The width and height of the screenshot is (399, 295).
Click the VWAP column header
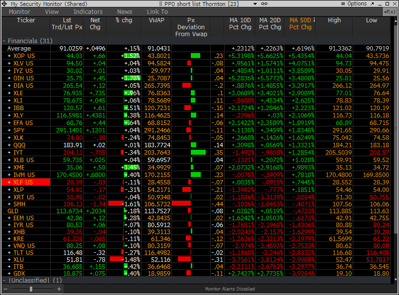(156, 20)
